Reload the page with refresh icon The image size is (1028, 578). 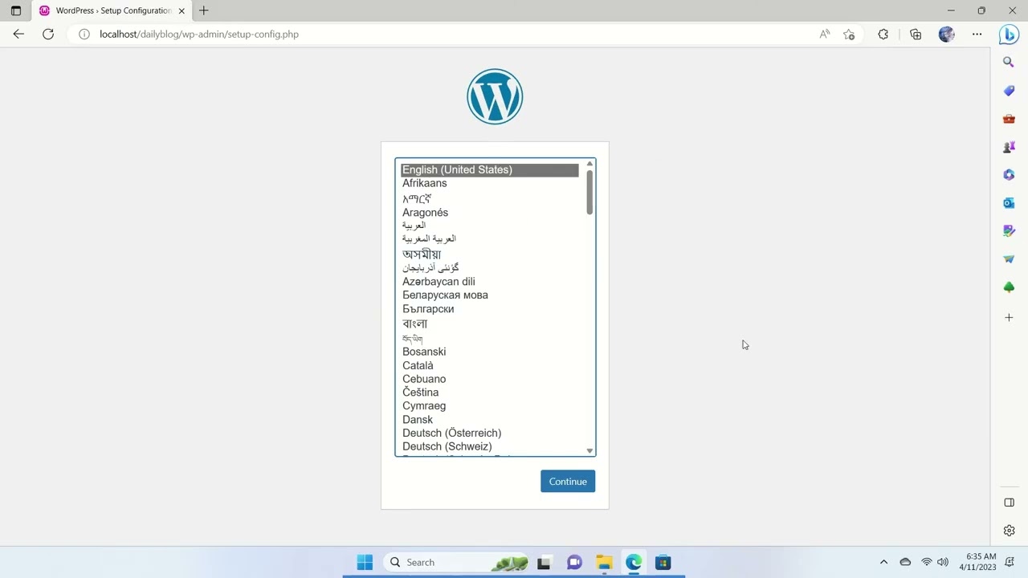pos(48,34)
